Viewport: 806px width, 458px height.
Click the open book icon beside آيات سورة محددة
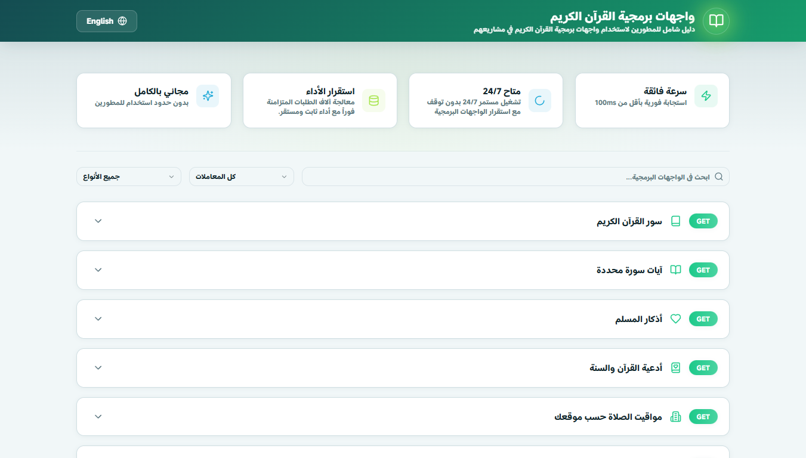[x=675, y=270]
